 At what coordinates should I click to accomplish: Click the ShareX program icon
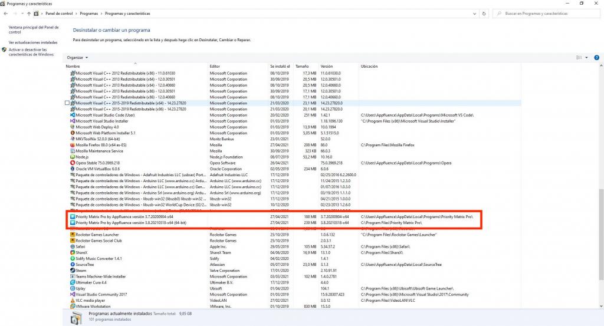pos(73,252)
